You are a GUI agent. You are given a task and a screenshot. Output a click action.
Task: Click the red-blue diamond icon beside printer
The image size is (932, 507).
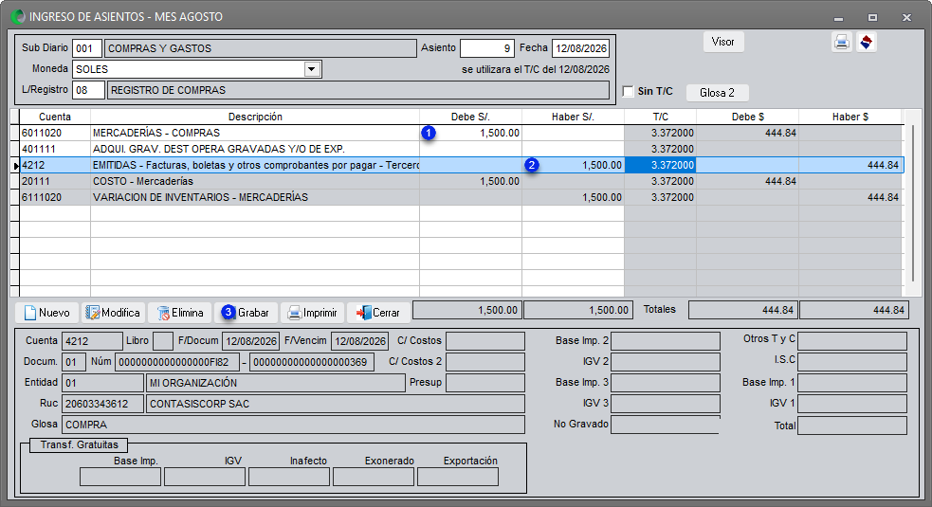tap(866, 43)
